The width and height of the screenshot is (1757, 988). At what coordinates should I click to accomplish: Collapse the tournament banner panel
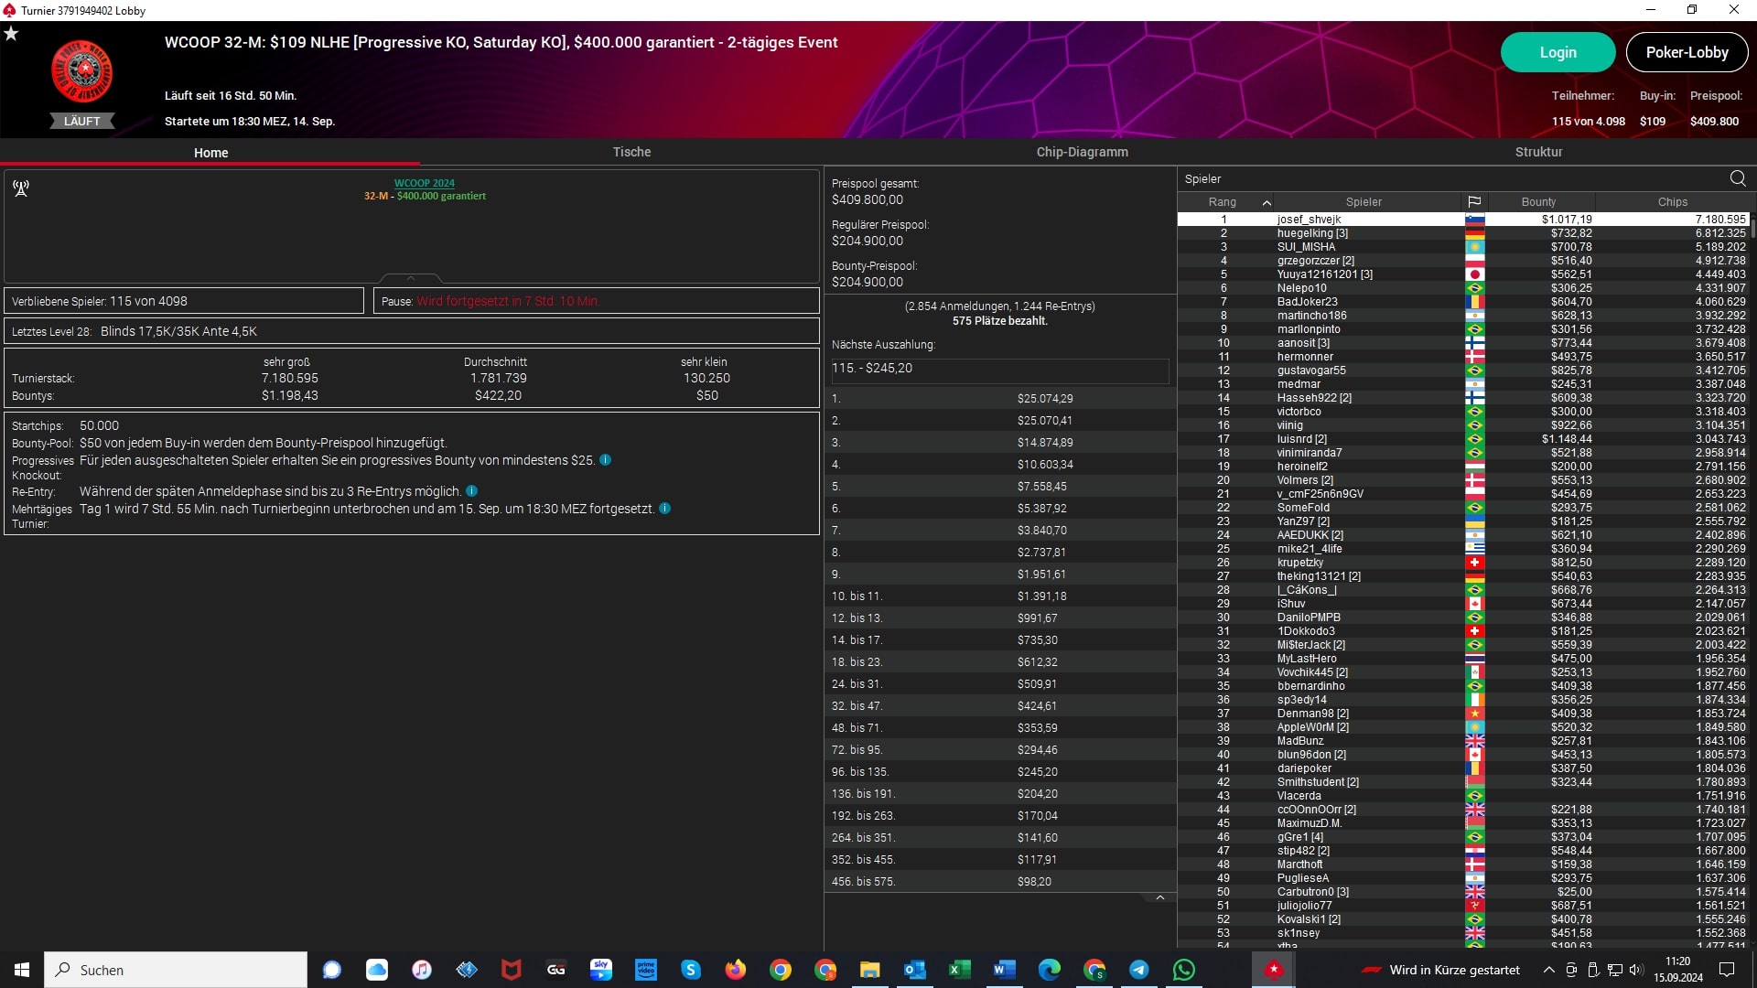[411, 278]
